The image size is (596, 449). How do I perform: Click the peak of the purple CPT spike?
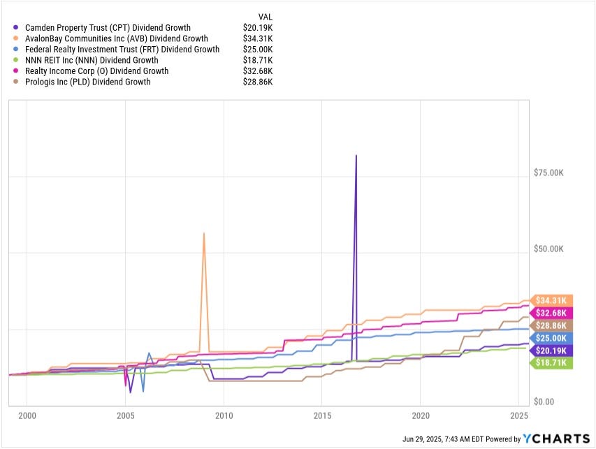356,155
